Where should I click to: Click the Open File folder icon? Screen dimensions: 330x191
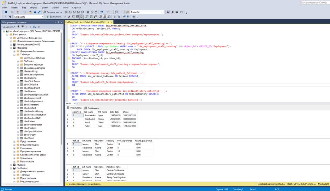click(x=31, y=12)
